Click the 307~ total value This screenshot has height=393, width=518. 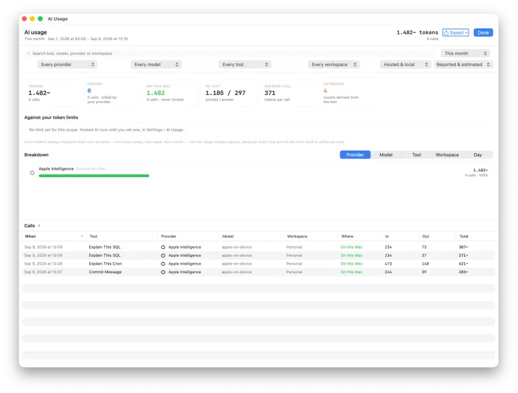[x=463, y=247]
